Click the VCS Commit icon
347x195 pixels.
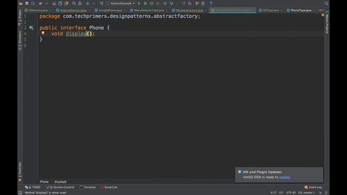point(171,4)
